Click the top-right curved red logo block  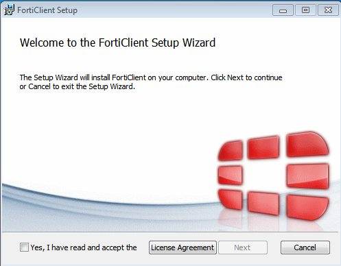307,145
